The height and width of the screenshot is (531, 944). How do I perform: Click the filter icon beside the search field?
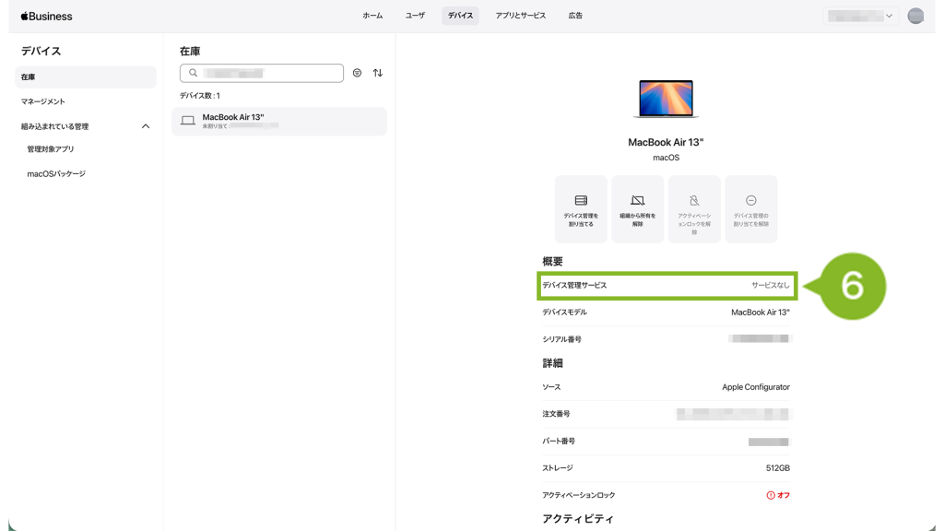358,73
